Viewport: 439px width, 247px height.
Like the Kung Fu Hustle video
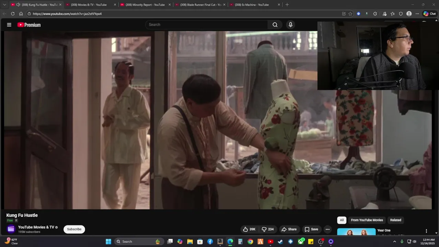[x=249, y=229]
